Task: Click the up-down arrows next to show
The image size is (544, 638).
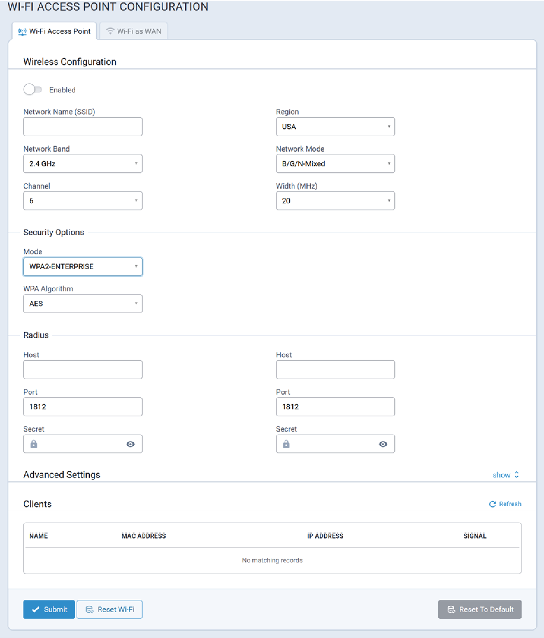Action: (517, 475)
